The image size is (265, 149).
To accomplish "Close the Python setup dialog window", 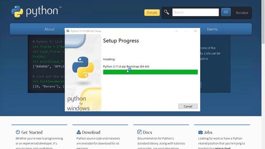I will [x=195, y=31].
